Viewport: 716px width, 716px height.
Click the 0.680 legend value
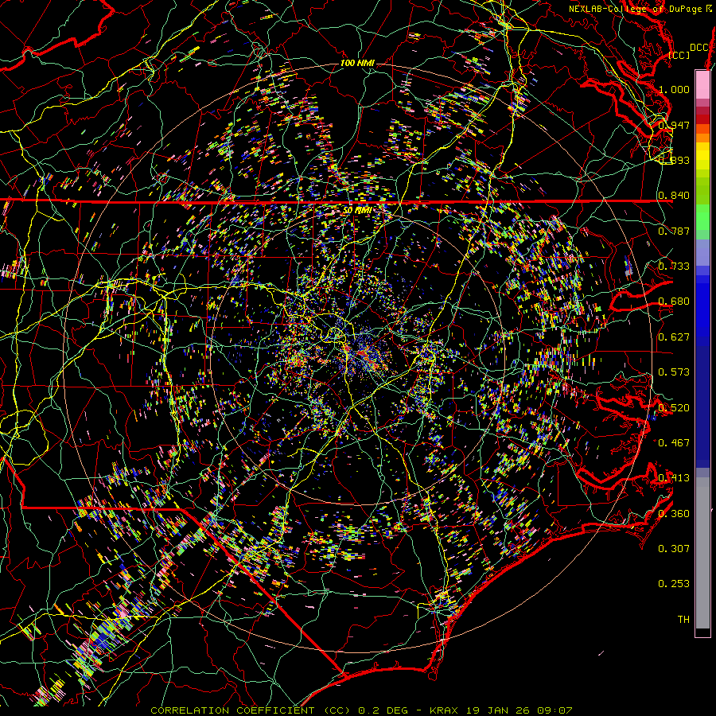[x=674, y=302]
